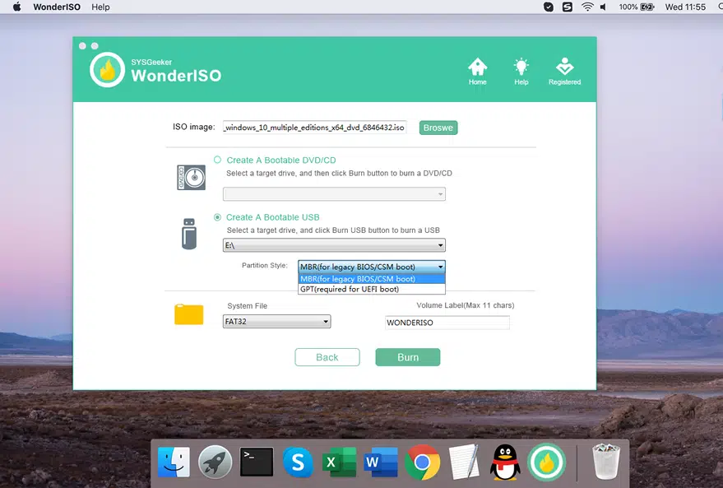Click the Broswe button
This screenshot has width=723, height=488.
tap(438, 128)
